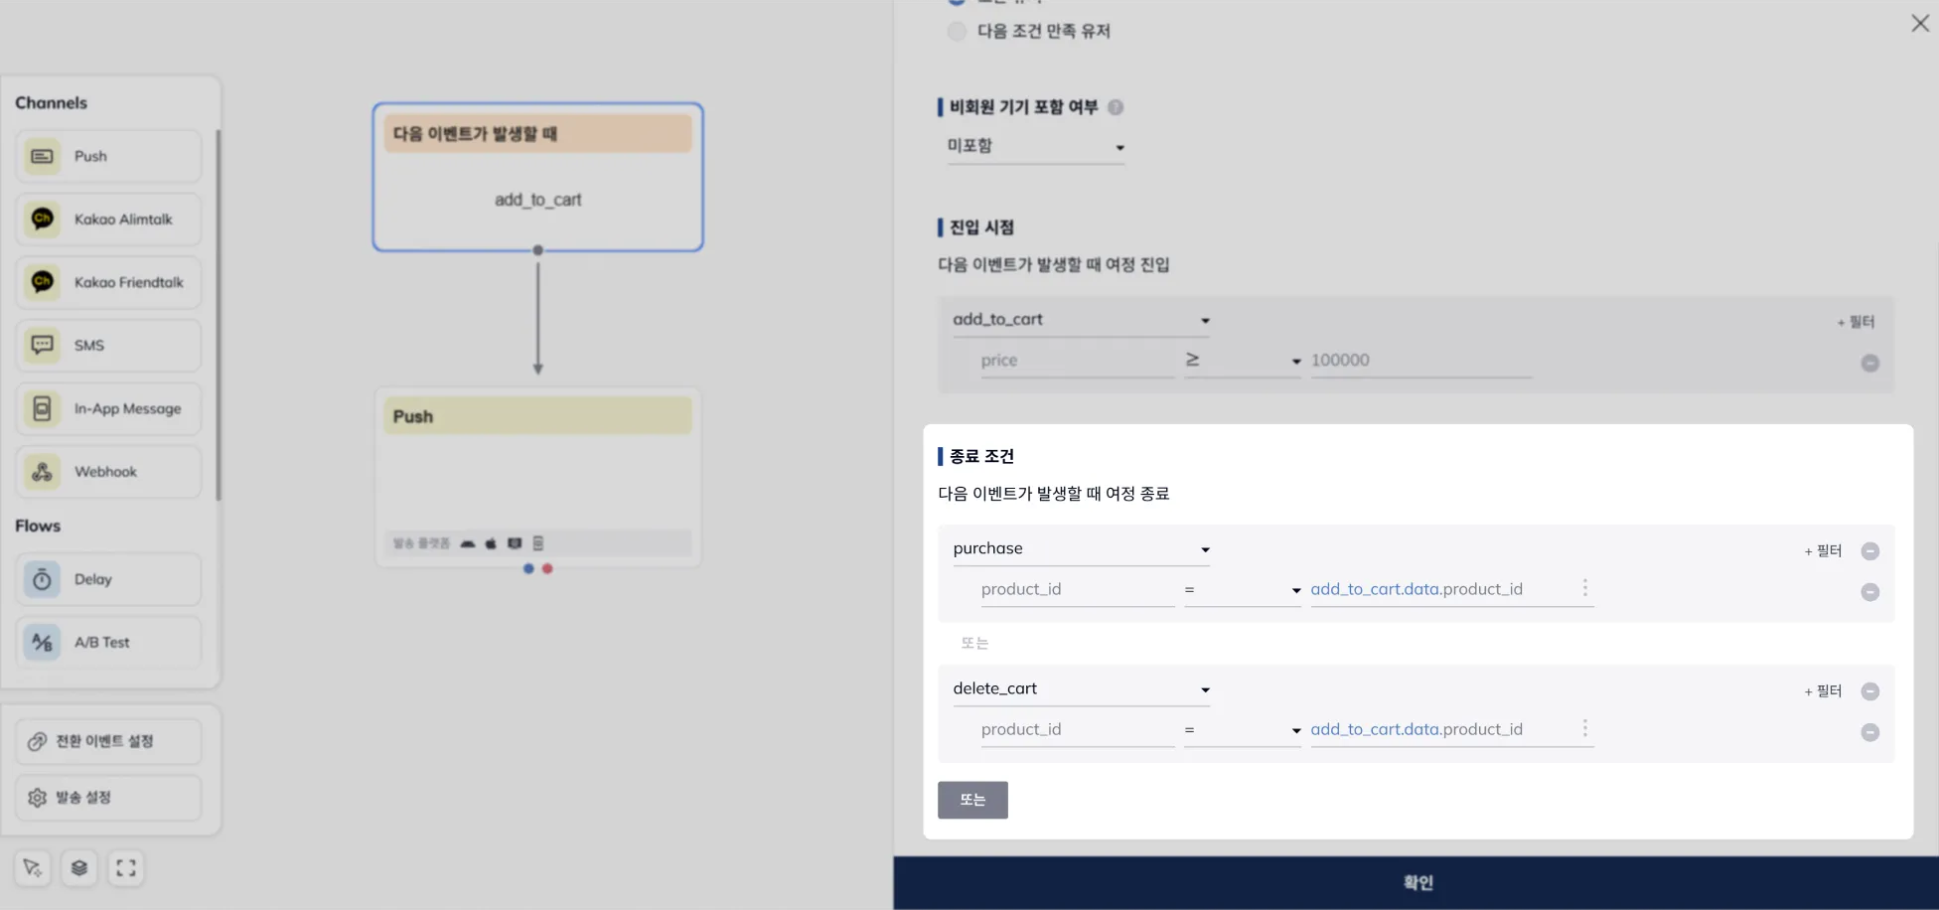Add filter to purchase end condition
Viewport: 1939px width, 910px height.
point(1823,550)
